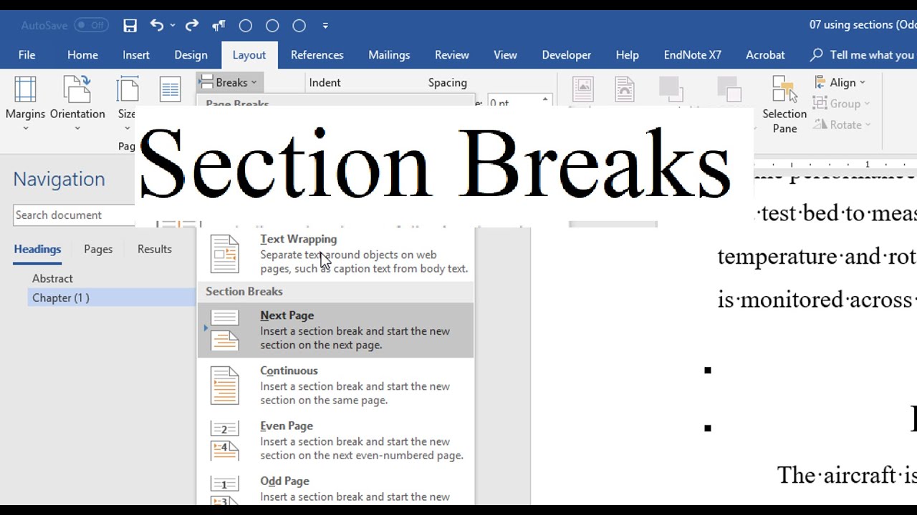The image size is (917, 515).
Task: Open Customize Quick Access Toolbar dropdown
Action: (x=325, y=26)
